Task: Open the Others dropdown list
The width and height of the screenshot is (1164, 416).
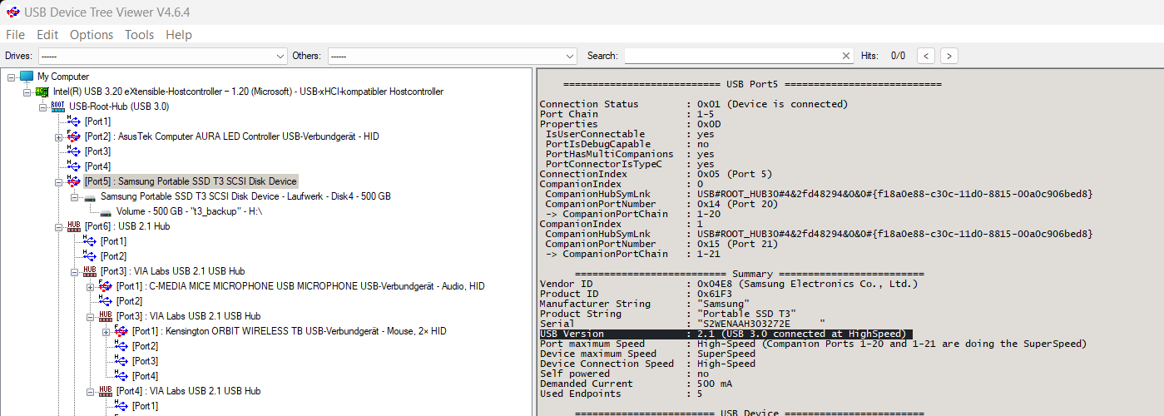Action: pyautogui.click(x=569, y=56)
